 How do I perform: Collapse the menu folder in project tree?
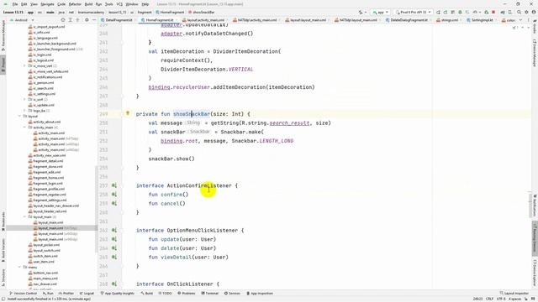pos(19,267)
